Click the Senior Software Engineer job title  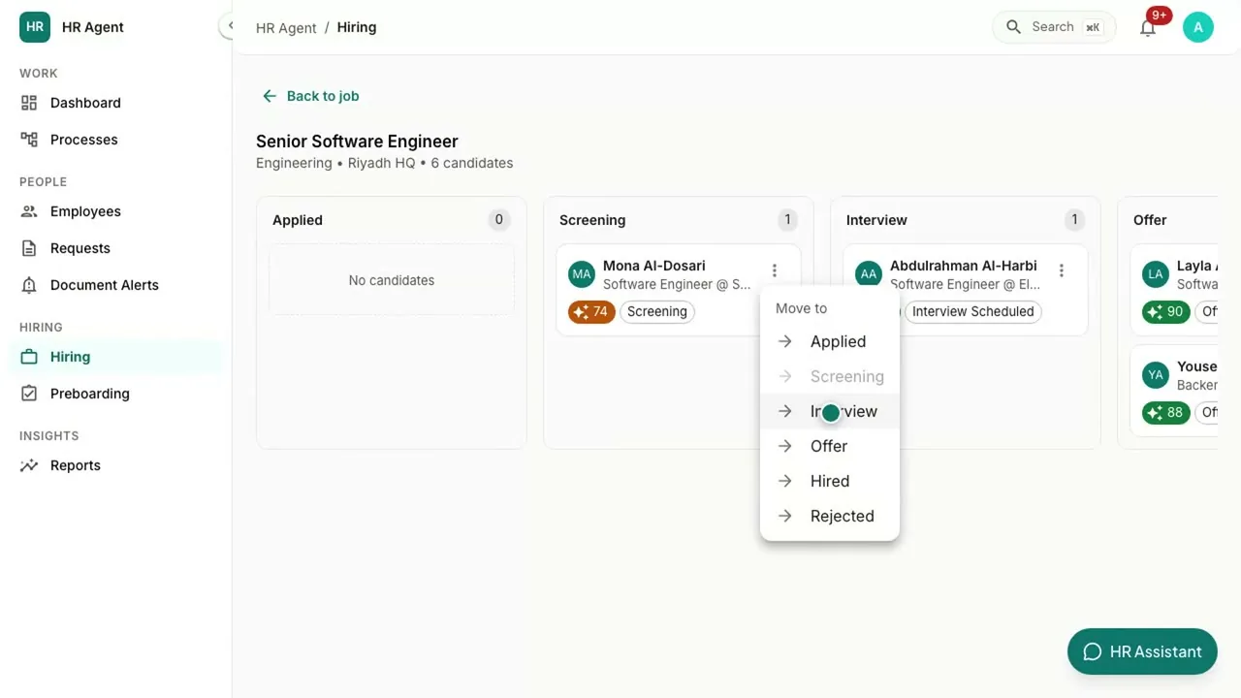pos(357,142)
